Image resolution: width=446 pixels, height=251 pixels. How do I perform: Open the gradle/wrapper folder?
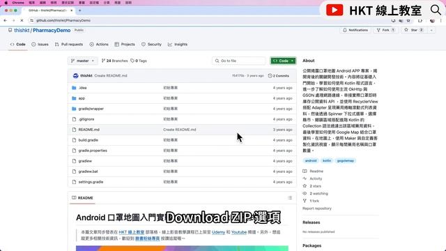click(x=91, y=109)
